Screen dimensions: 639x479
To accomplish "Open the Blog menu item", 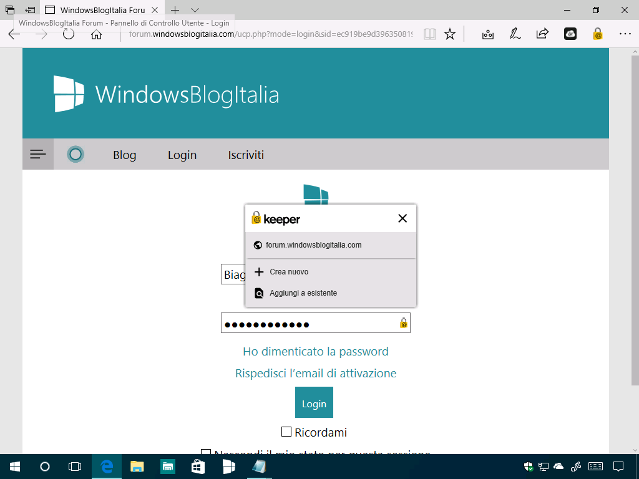I will pos(125,155).
